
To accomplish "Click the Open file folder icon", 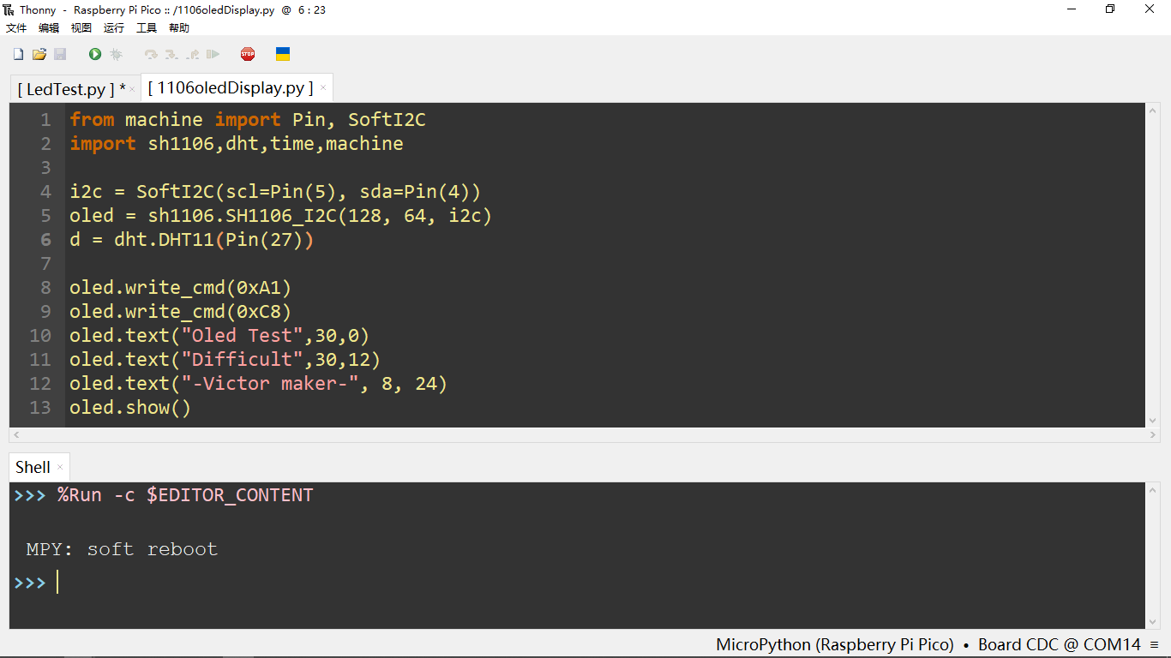I will [39, 54].
